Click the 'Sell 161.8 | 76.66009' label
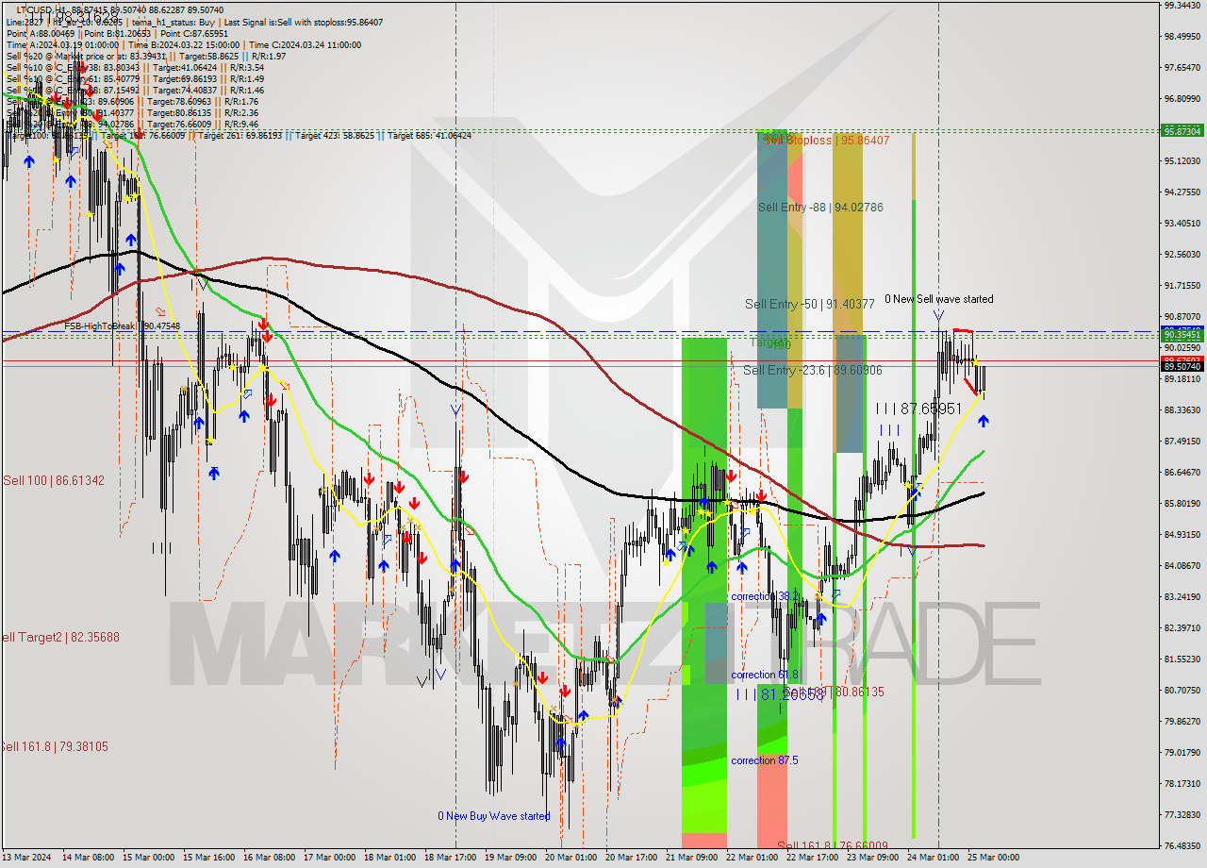Image resolution: width=1207 pixels, height=868 pixels. coord(831,846)
